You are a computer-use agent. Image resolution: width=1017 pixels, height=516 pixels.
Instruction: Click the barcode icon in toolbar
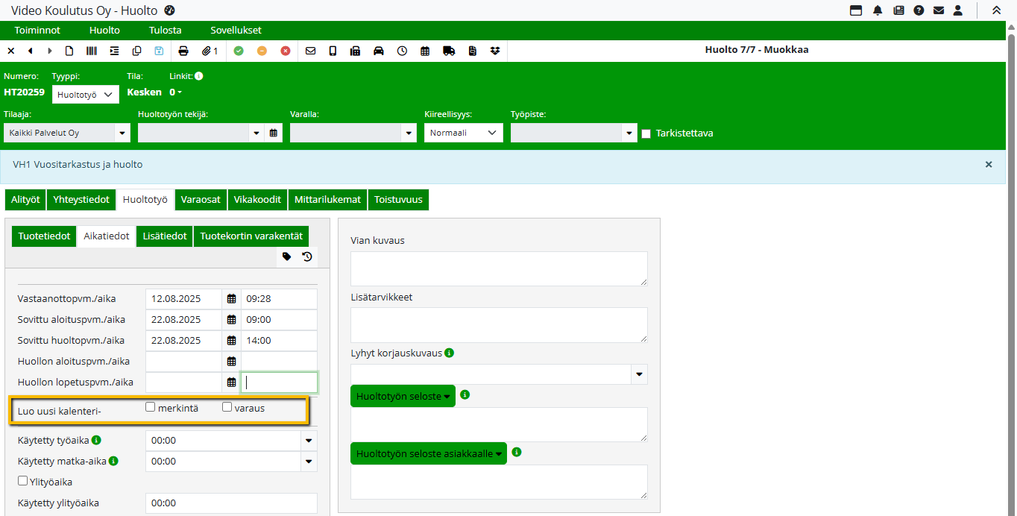click(x=91, y=51)
